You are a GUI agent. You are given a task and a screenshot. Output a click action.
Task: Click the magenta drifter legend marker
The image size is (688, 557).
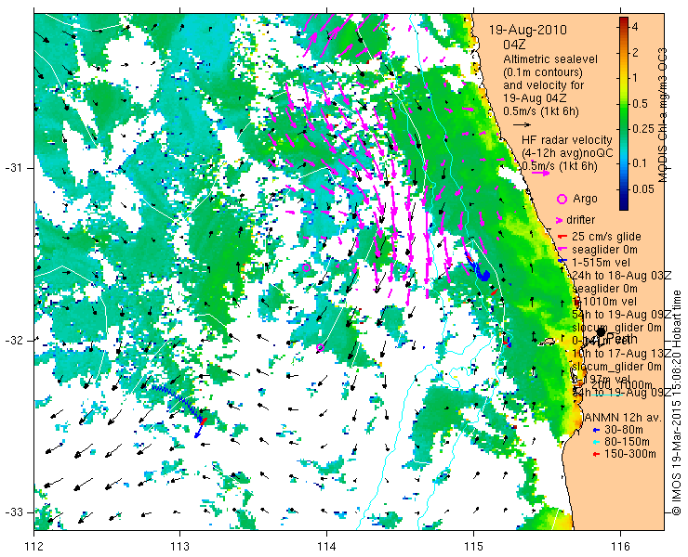click(560, 220)
